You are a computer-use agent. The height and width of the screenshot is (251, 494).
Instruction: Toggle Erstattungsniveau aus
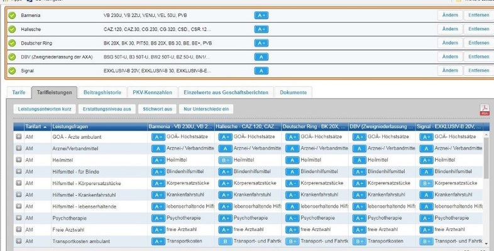tap(107, 109)
